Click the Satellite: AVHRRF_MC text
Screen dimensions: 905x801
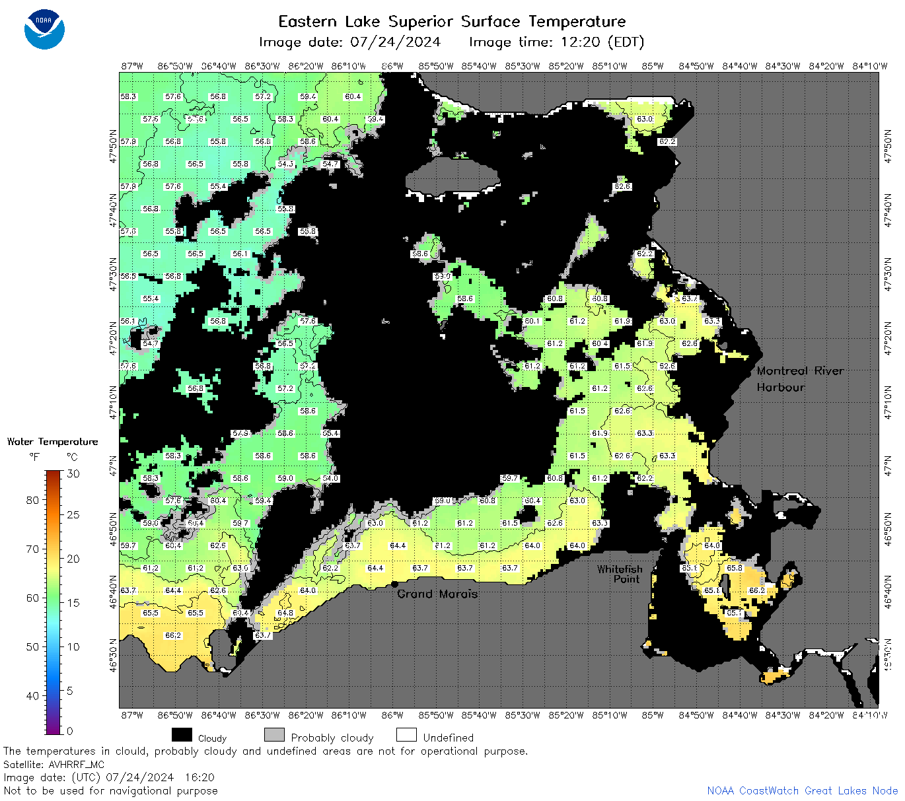pos(54,764)
